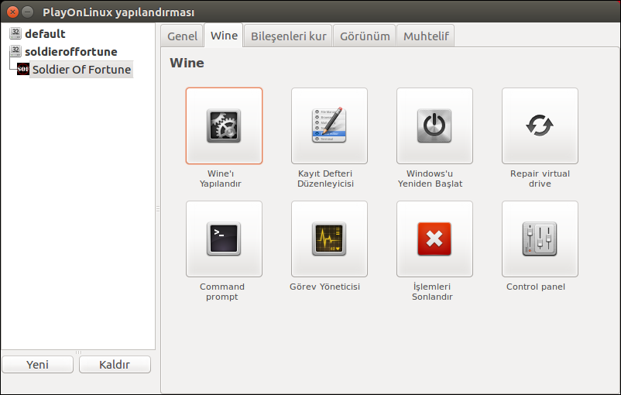
Task: Select the soldieroffortune tree label
Action: (x=71, y=51)
